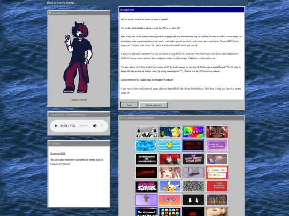This screenshot has height=216, width=289.
Task: Play the Dreamland audio track
Action: point(56,126)
